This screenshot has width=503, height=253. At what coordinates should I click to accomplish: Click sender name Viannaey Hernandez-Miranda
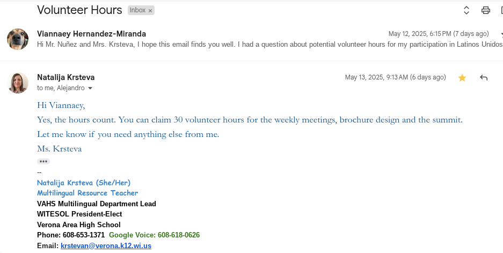click(x=91, y=34)
